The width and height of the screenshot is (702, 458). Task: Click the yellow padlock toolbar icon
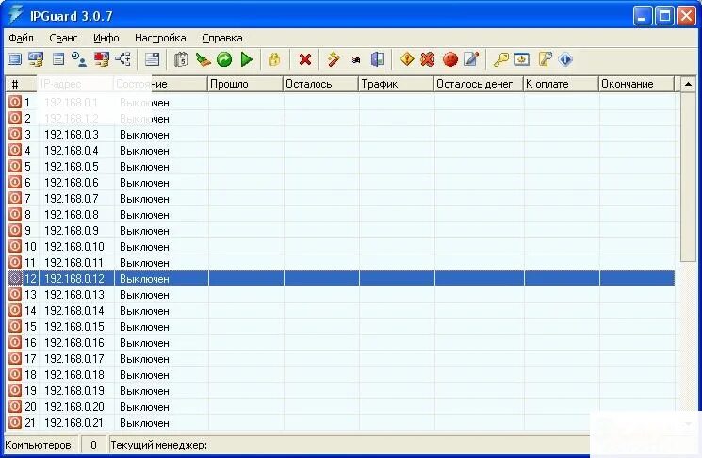pos(274,59)
